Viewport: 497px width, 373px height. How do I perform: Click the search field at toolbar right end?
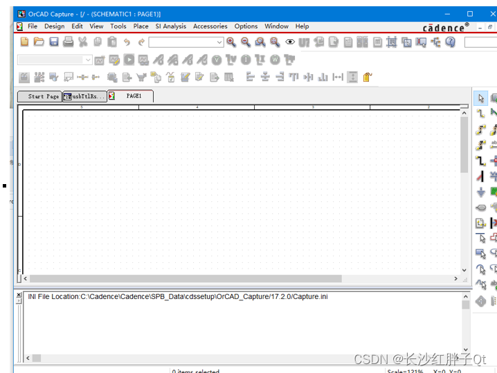pos(480,42)
